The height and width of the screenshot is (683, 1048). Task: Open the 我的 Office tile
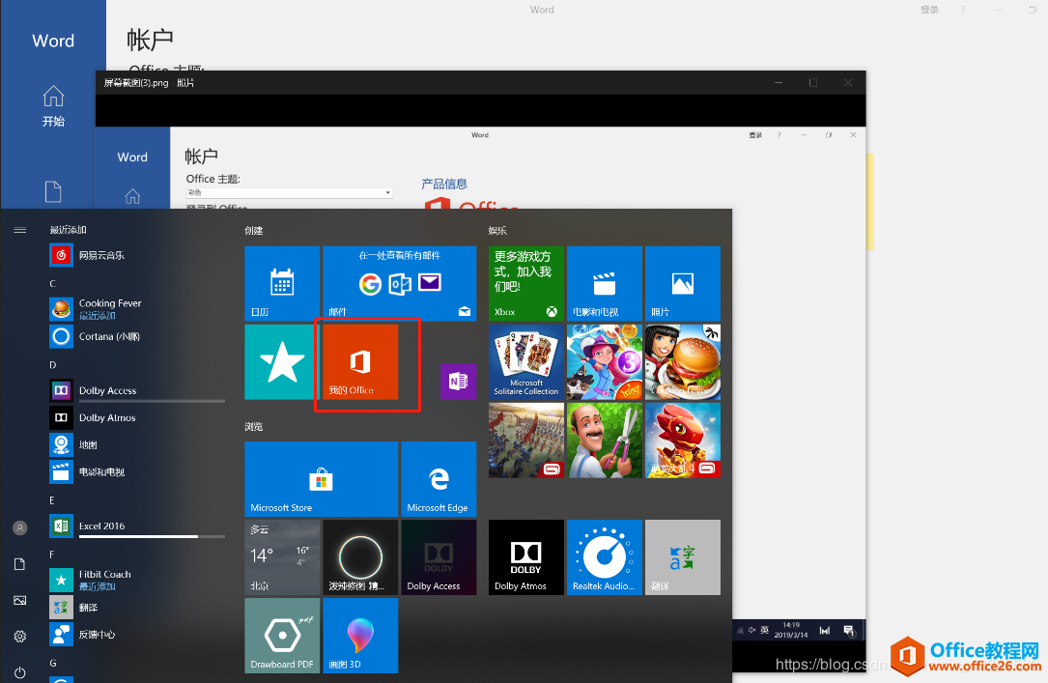pyautogui.click(x=360, y=362)
